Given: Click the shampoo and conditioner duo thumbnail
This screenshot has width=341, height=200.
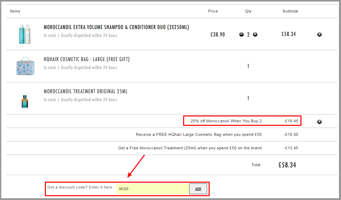Looking at the screenshot, I should click(25, 34).
